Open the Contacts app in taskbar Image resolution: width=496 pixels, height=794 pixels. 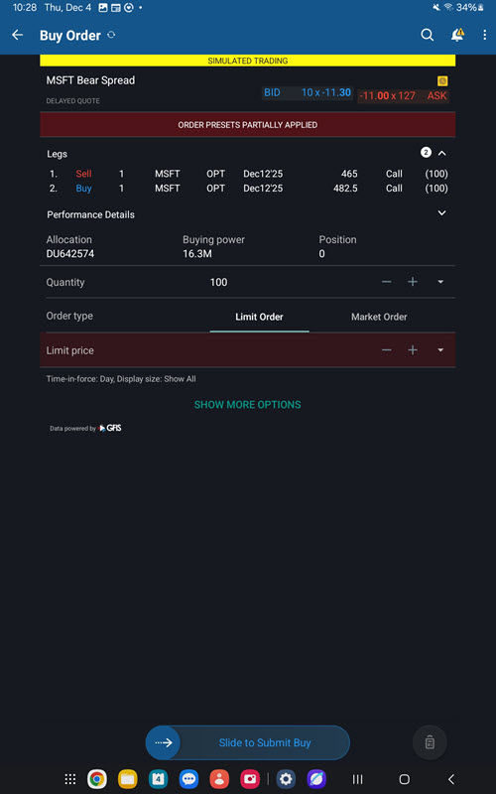coord(219,779)
